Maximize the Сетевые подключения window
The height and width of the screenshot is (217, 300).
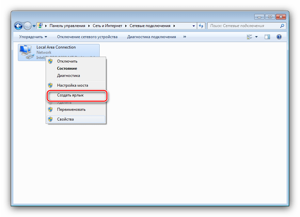coord(270,17)
